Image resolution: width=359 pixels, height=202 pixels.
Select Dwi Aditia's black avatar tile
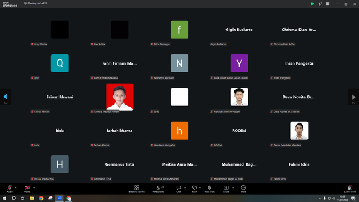coord(119,30)
